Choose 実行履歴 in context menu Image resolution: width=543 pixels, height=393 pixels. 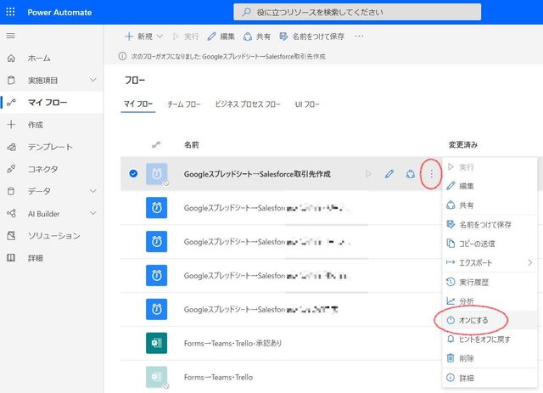pyautogui.click(x=490, y=282)
